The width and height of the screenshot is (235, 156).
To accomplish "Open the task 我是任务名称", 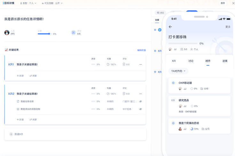I will 27,102.
